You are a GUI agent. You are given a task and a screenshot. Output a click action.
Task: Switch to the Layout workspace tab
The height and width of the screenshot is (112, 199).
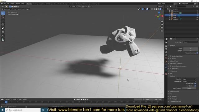tap(29, 4)
